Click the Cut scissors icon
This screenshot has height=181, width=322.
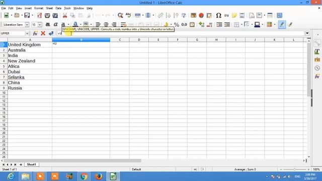[x=65, y=16]
